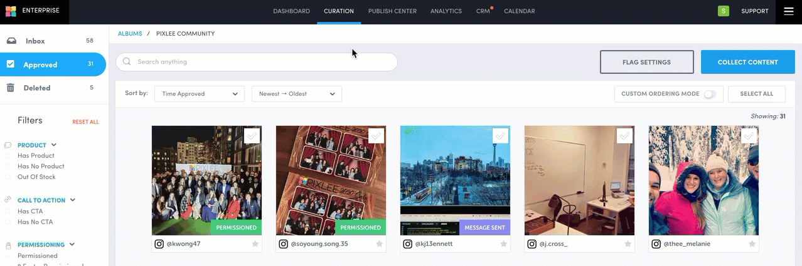Check the select box on @kwong47 photo
802x266 pixels.
pos(252,136)
